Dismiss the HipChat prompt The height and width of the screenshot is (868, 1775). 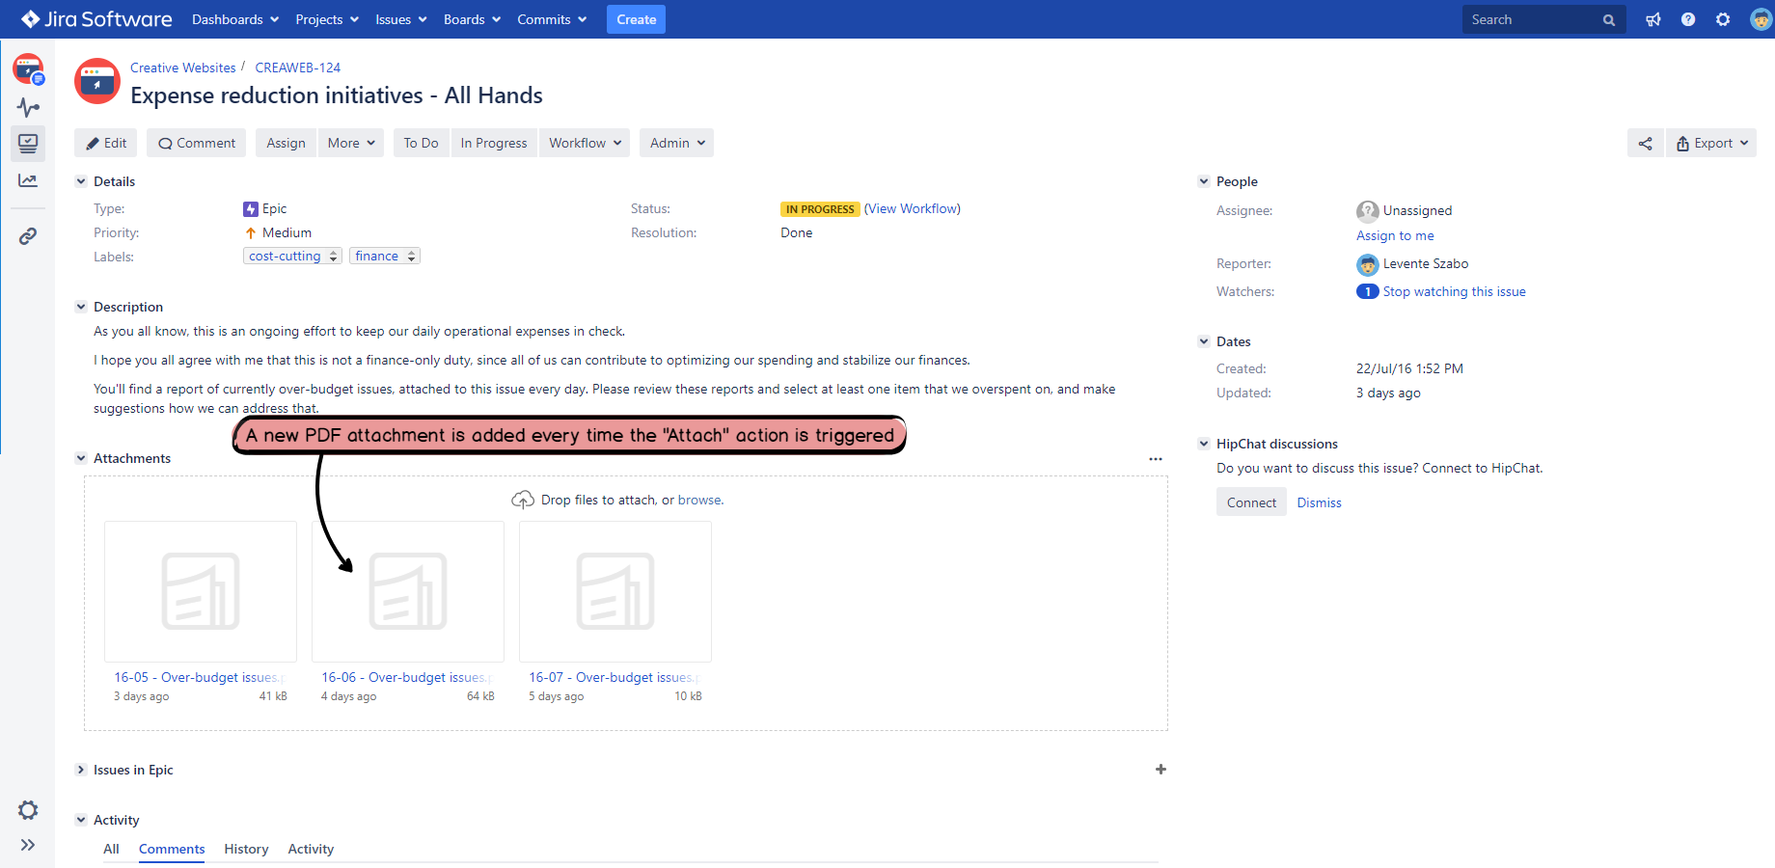click(1319, 502)
